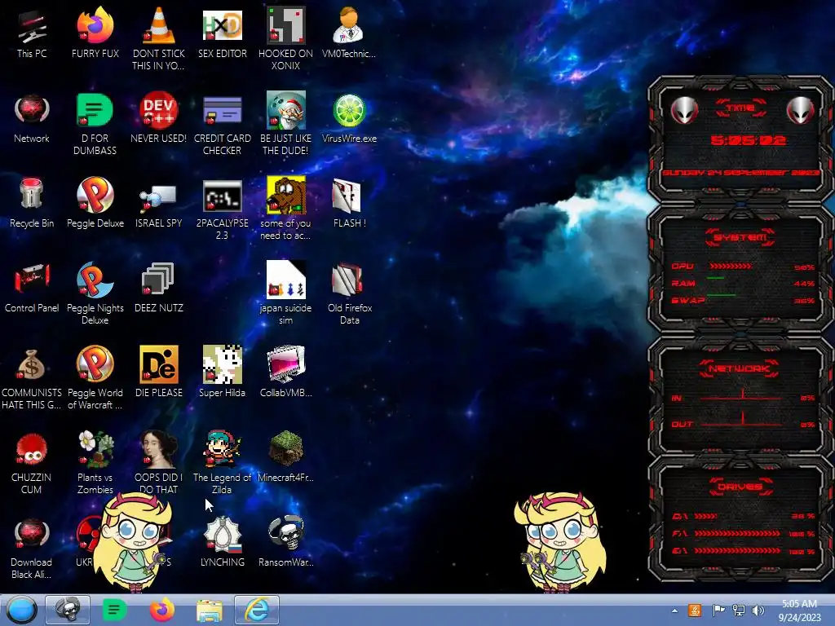Launch Peggle World of Warcraft shortcut
Screen dimensions: 835x626
[x=95, y=378]
